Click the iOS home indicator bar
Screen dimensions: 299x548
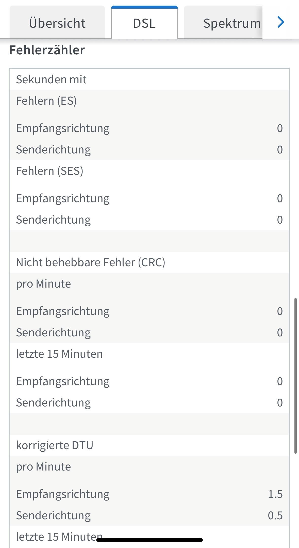click(149, 540)
